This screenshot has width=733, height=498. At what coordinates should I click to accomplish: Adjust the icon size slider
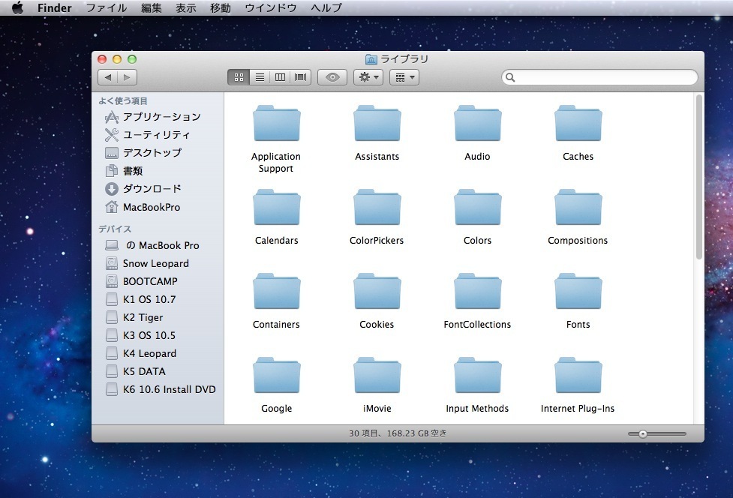(x=643, y=433)
